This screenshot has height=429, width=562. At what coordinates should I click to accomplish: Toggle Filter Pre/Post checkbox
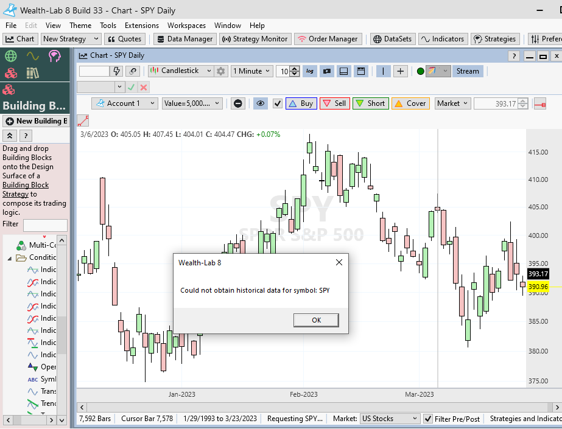coord(427,419)
